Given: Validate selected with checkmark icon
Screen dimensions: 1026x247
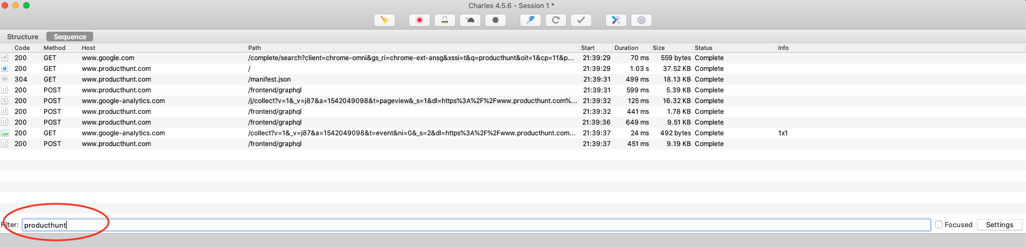Looking at the screenshot, I should pos(581,20).
